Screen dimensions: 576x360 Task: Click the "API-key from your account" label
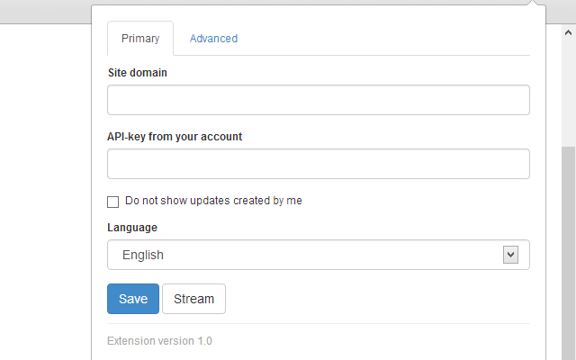[175, 137]
